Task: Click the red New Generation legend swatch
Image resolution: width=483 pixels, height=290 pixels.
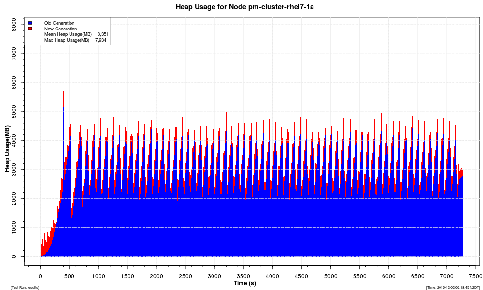Action: point(30,29)
